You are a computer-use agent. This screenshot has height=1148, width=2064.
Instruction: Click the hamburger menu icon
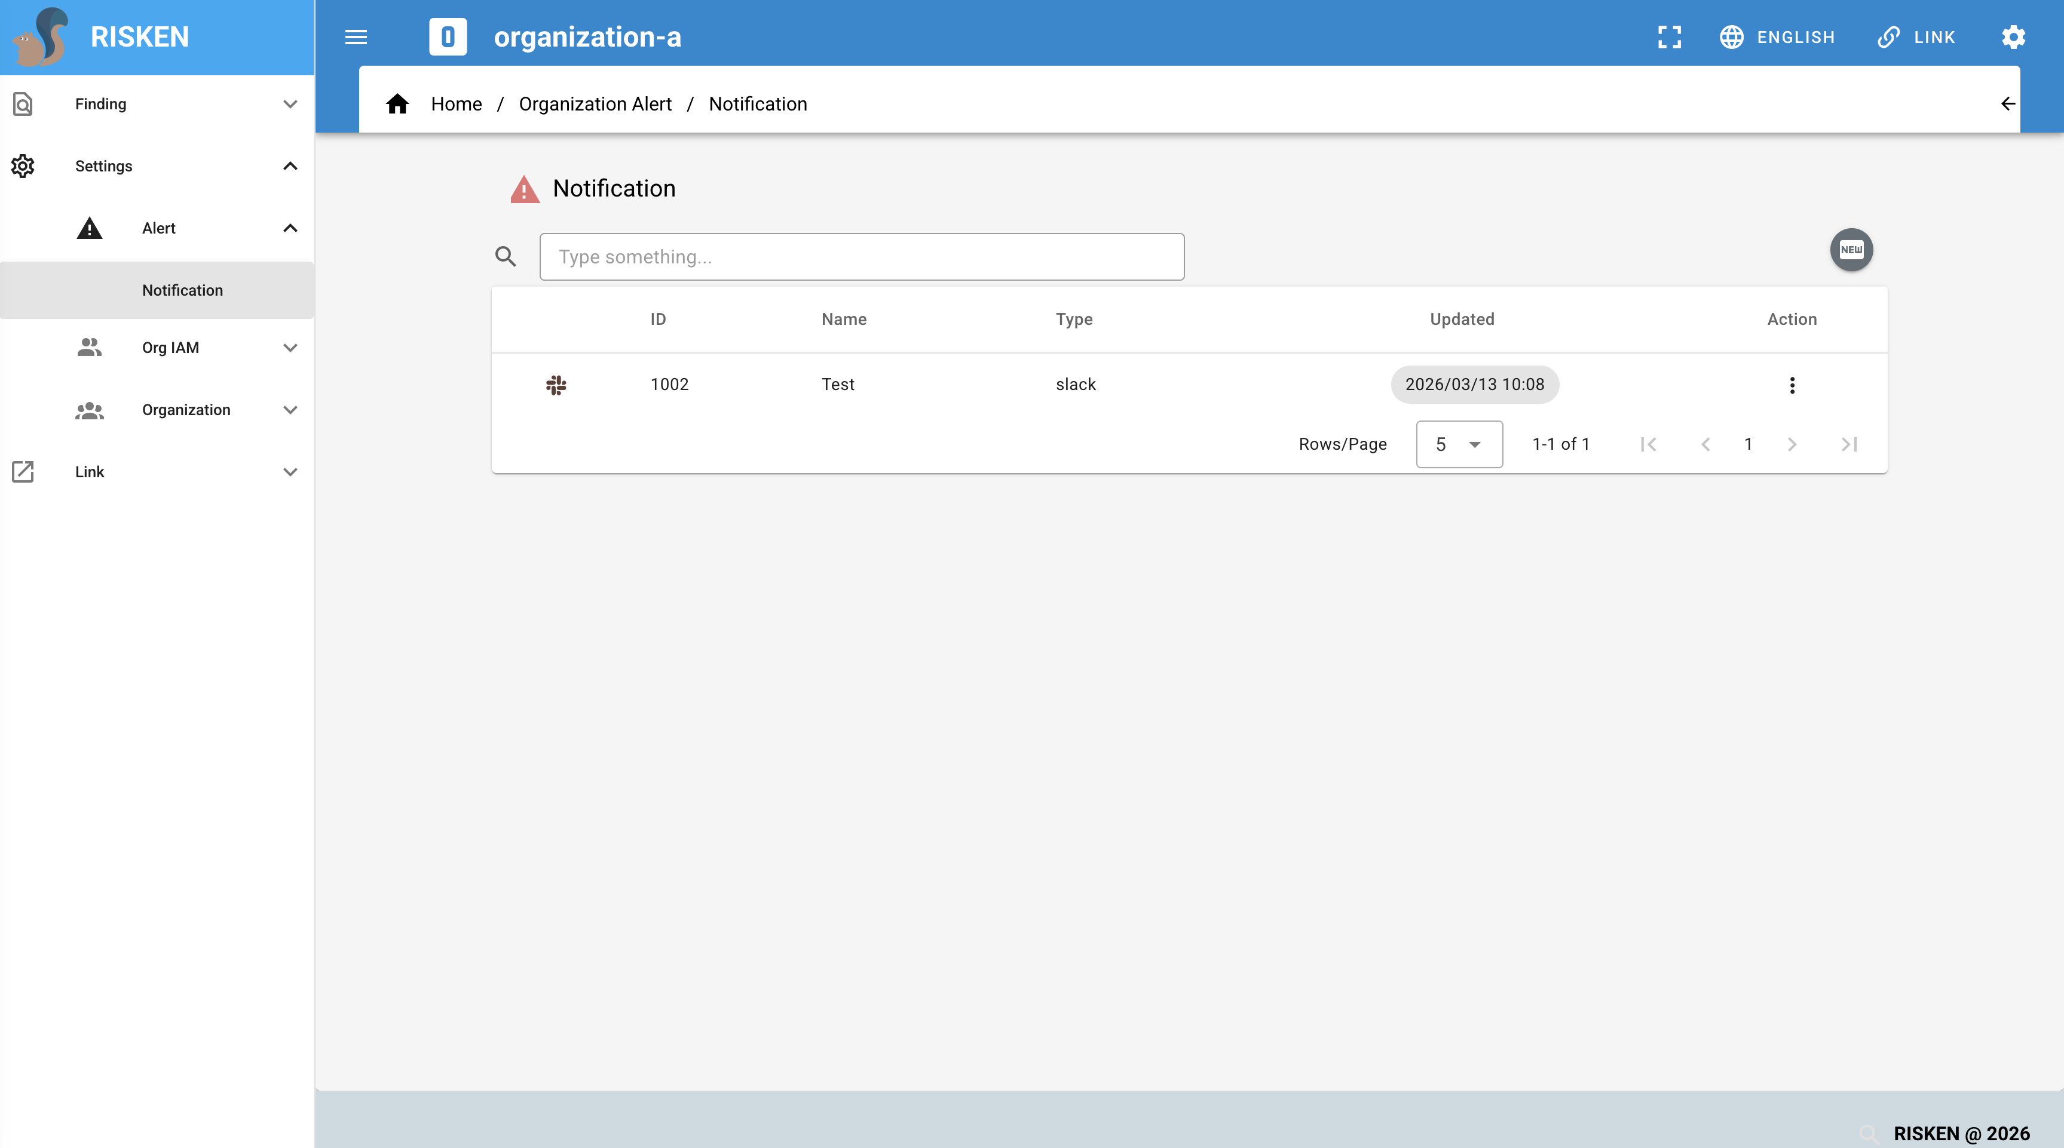tap(356, 37)
